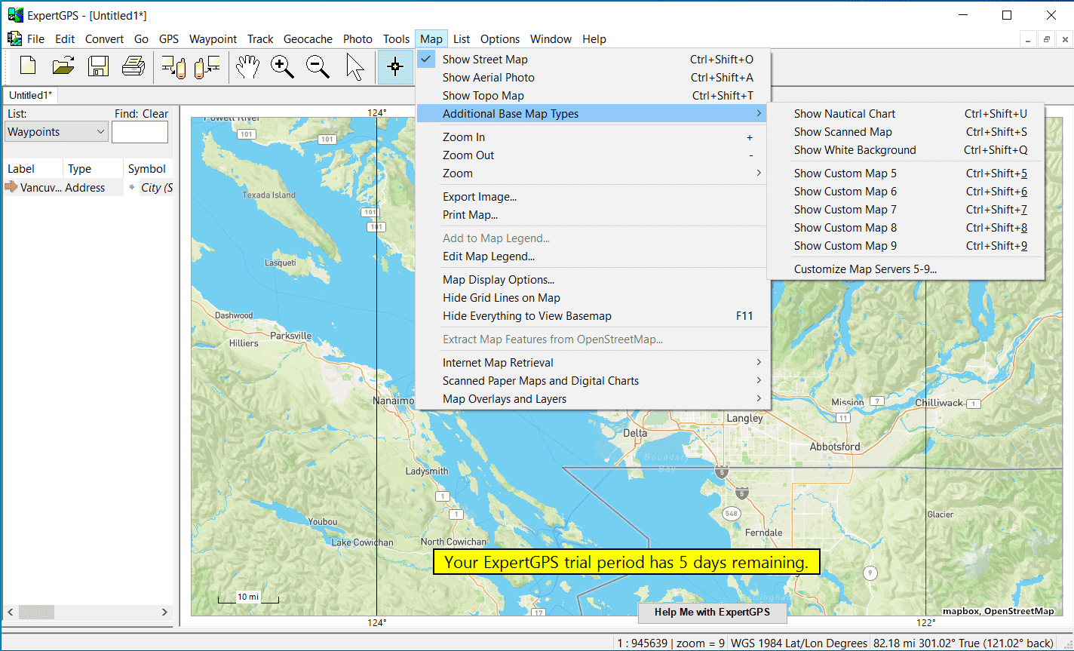The image size is (1074, 651).
Task: Click the Find text input field
Action: (140, 132)
